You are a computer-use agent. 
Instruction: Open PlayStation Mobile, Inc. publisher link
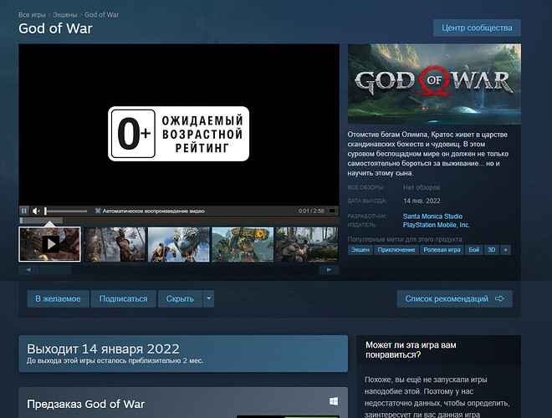(x=437, y=225)
